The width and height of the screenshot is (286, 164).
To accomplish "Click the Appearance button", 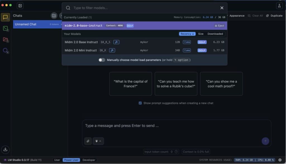I will pos(237,16).
